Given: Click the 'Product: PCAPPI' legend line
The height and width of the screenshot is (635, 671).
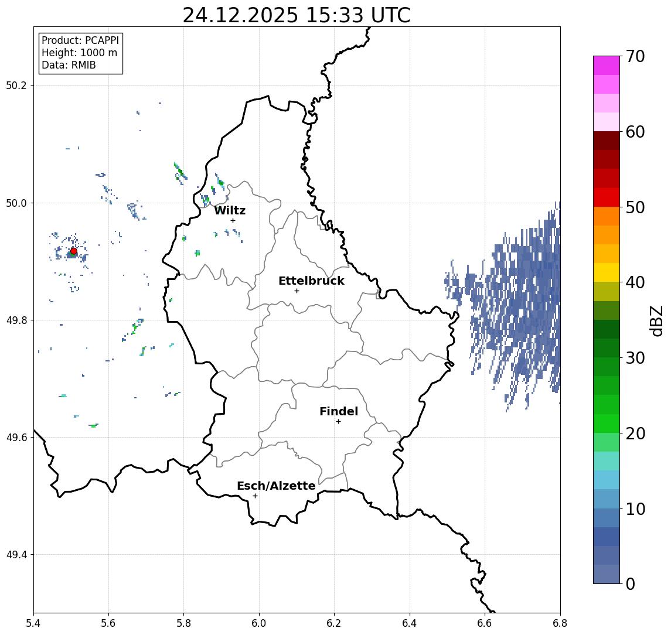Looking at the screenshot, I should pos(80,40).
